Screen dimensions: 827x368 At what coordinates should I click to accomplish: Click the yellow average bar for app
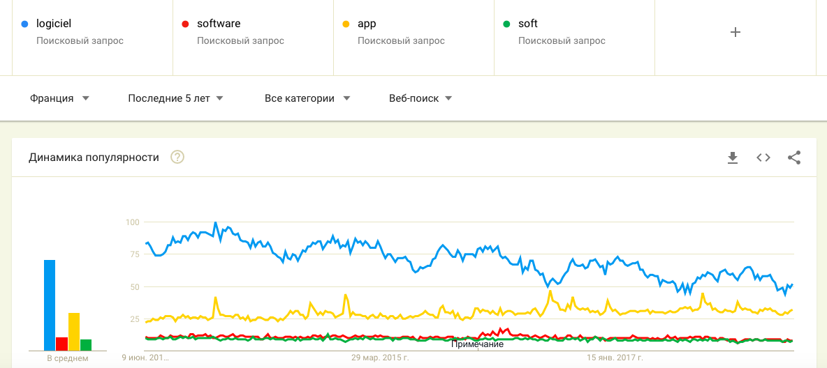(74, 332)
